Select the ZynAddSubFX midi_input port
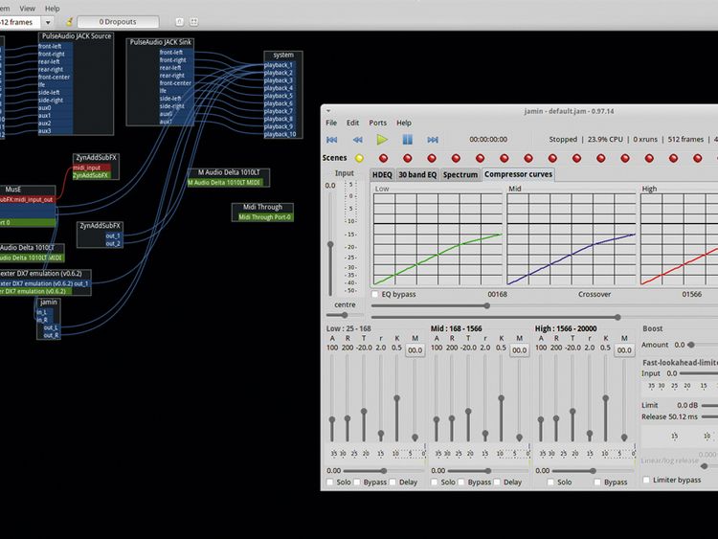 (91, 168)
